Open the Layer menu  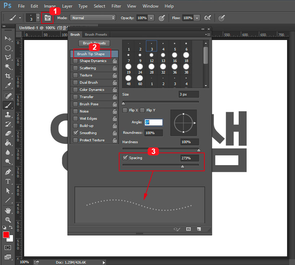pyautogui.click(x=67, y=6)
